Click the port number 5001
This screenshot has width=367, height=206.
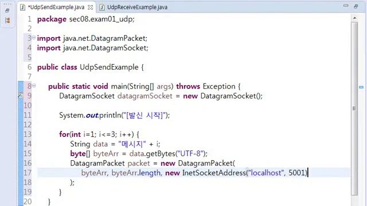coord(297,173)
